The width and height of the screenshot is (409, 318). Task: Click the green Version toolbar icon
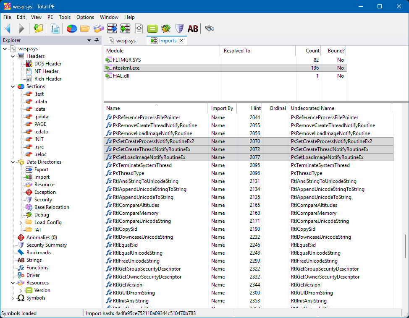[152, 29]
